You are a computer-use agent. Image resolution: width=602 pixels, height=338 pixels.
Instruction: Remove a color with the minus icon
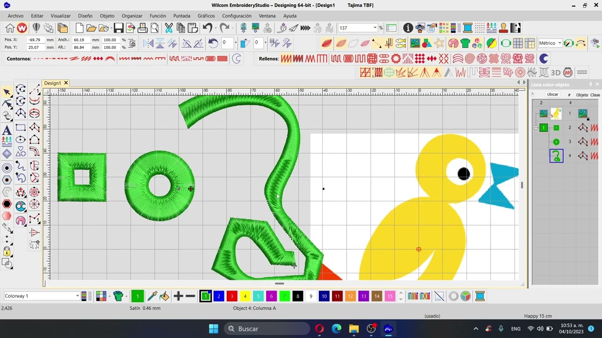pyautogui.click(x=190, y=296)
